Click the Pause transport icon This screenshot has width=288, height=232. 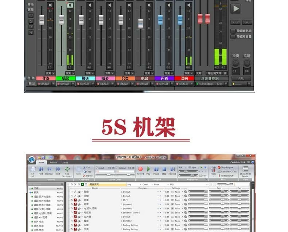156,169
